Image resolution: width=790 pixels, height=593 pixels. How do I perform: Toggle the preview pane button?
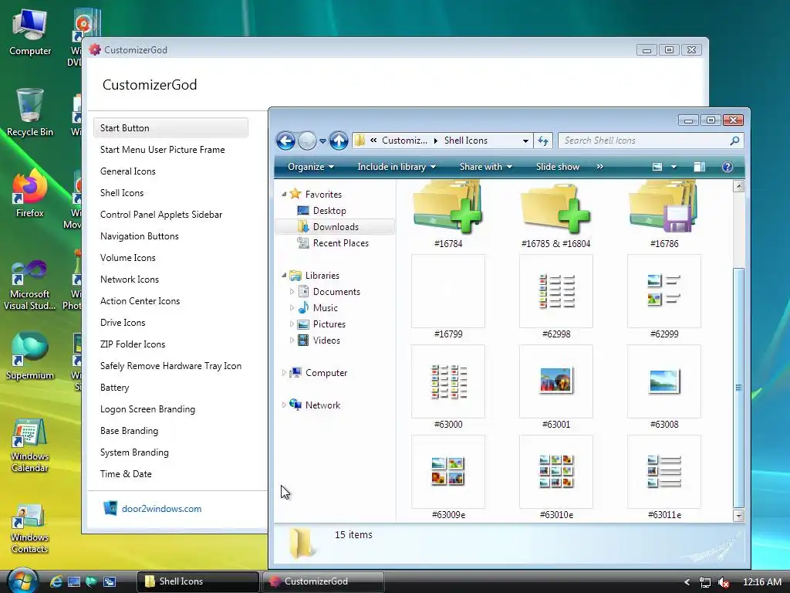tap(699, 167)
